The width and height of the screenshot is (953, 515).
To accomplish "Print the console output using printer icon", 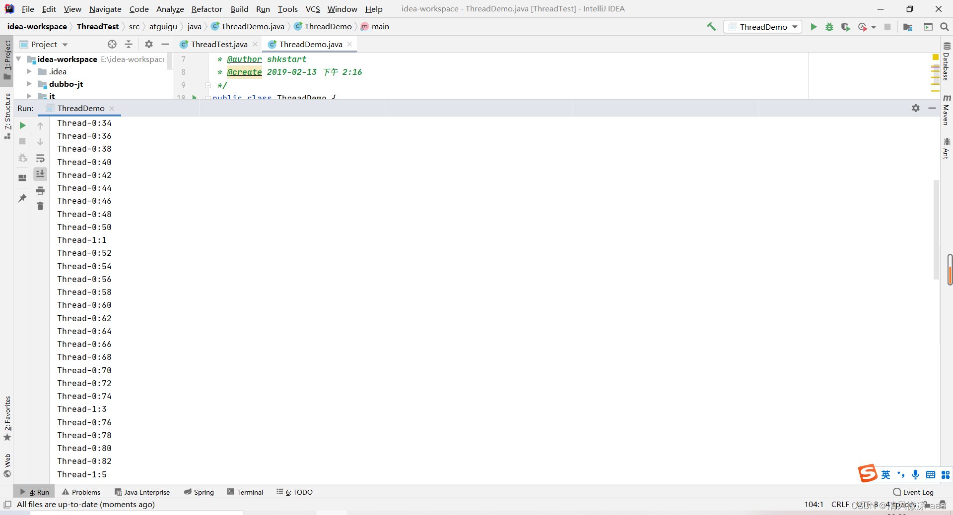I will [40, 190].
